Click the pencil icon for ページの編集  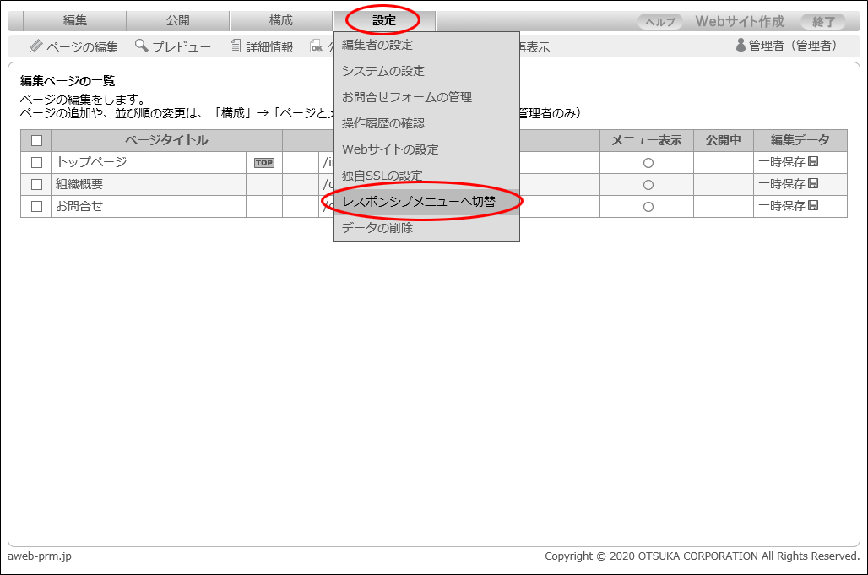35,46
